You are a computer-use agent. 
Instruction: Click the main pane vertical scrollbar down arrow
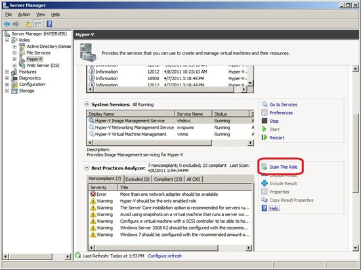[x=355, y=248]
